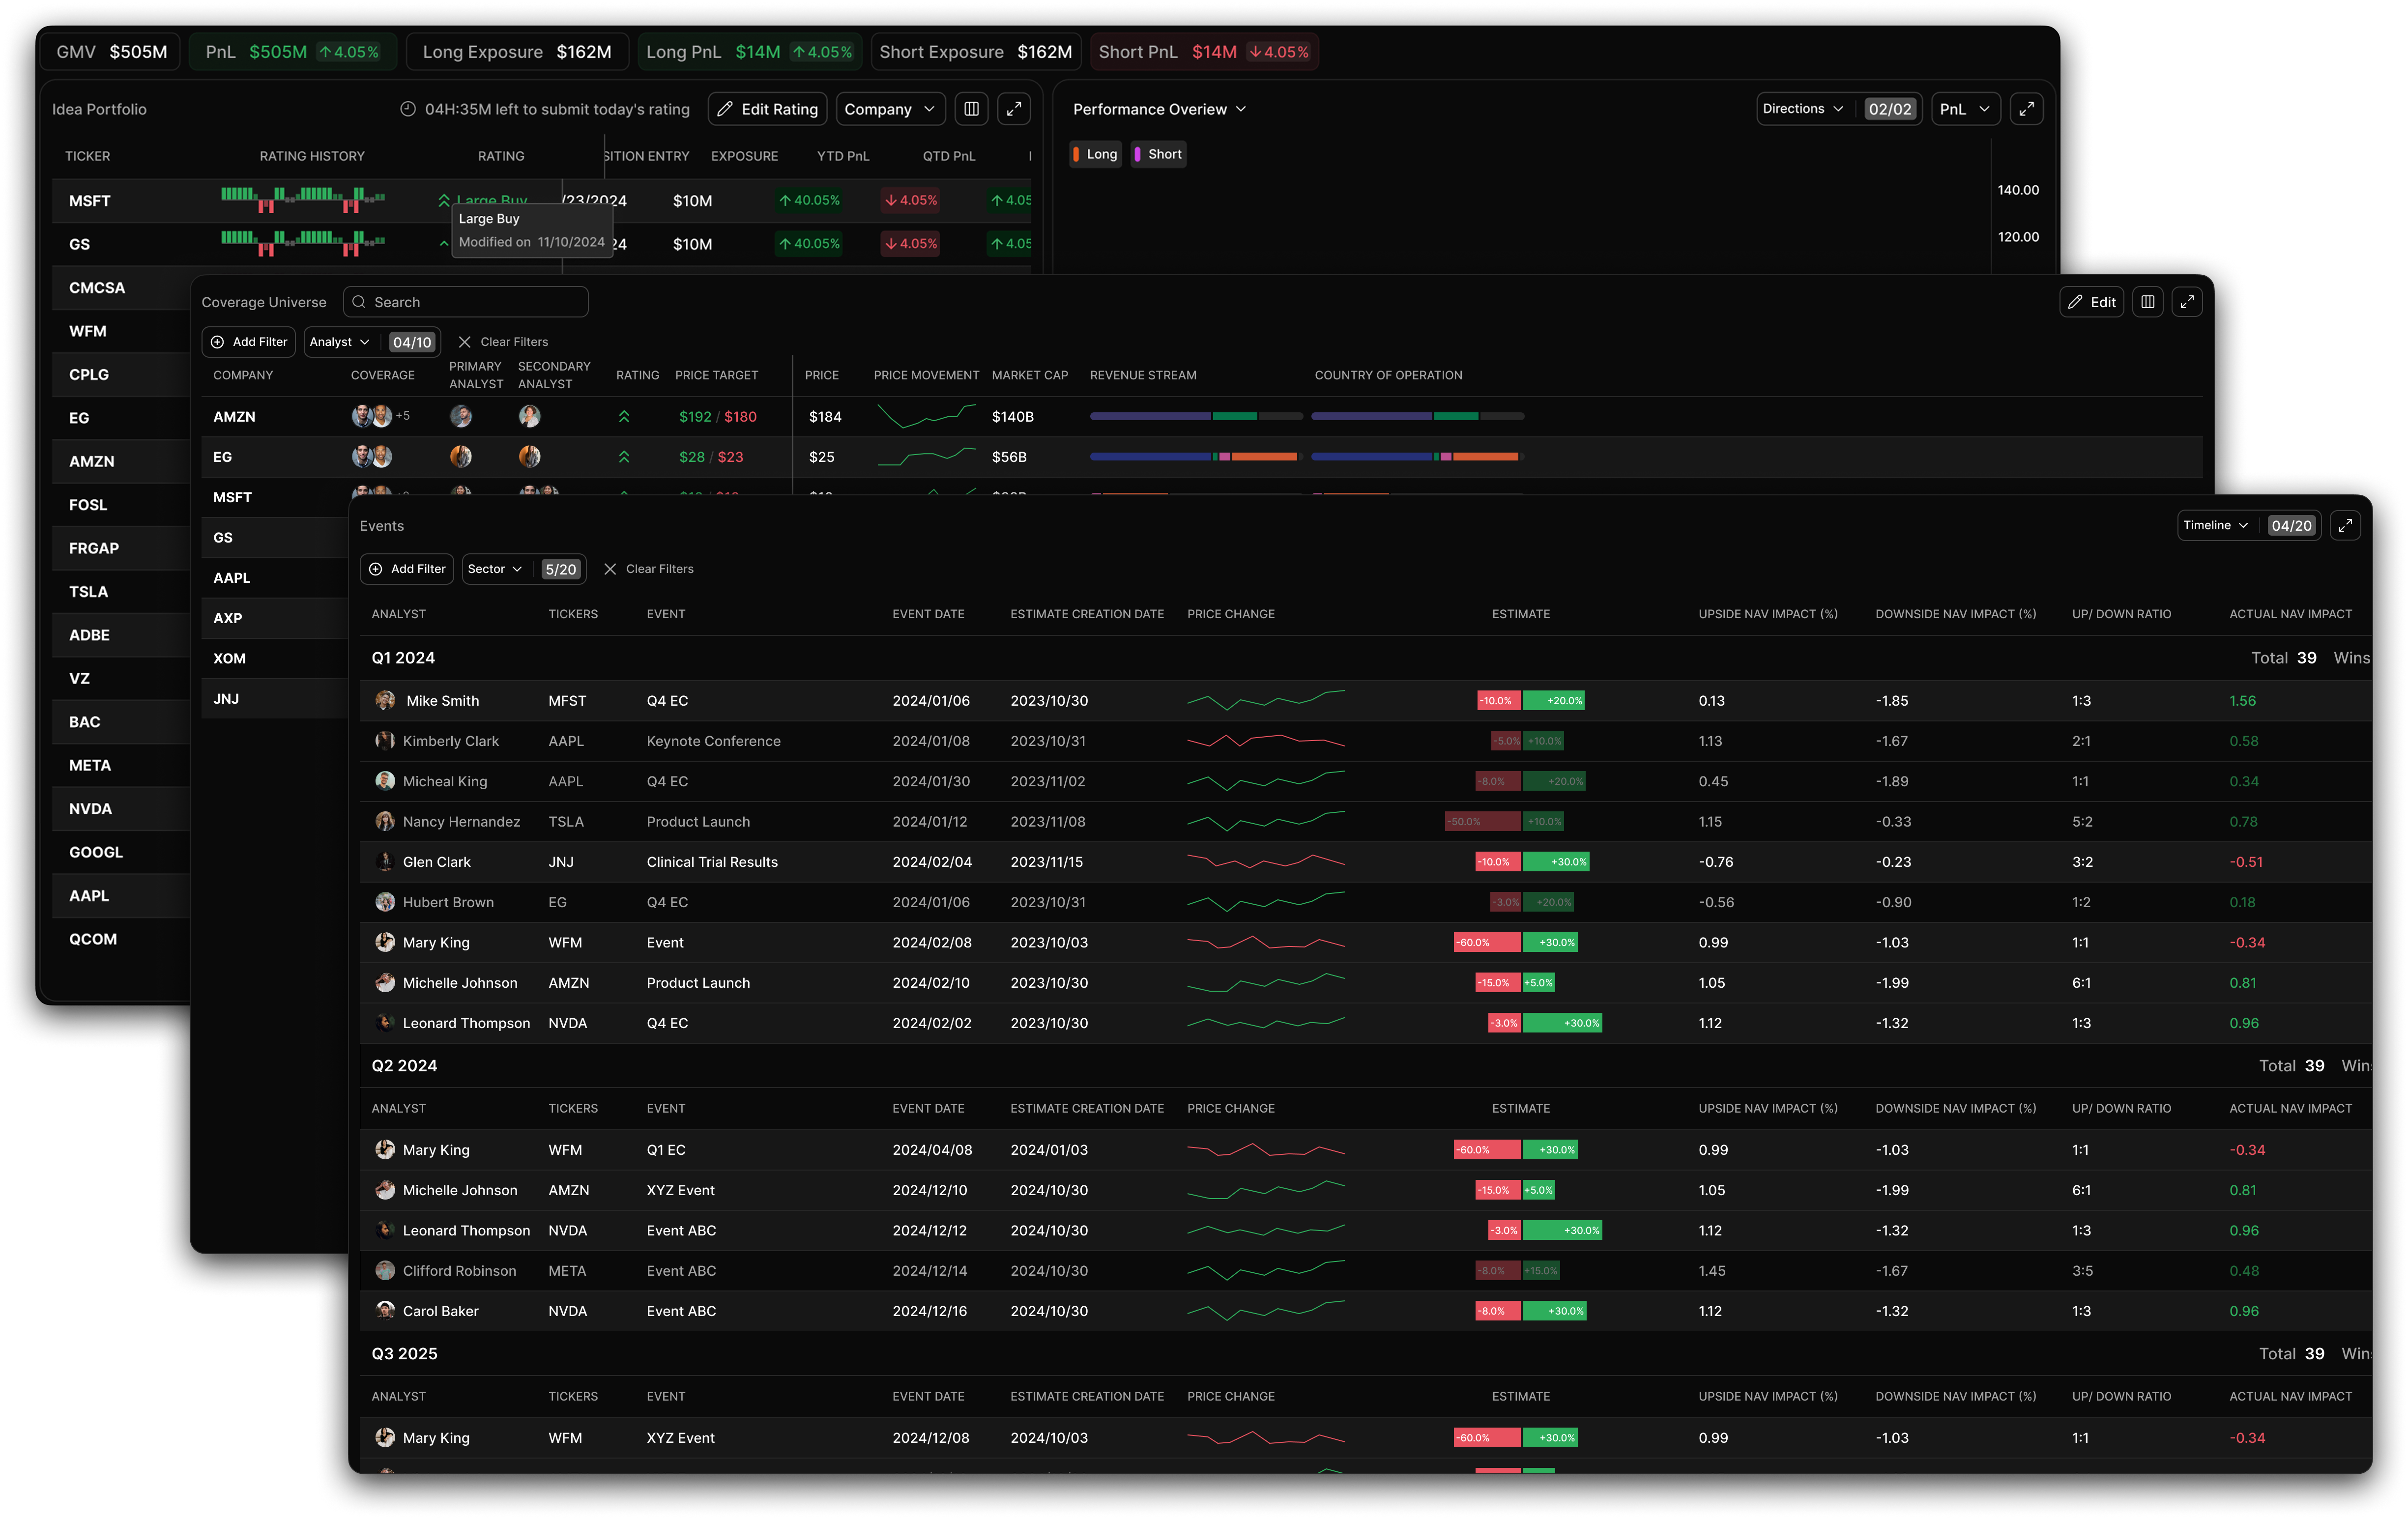Viewport: 2408px width, 1519px height.
Task: Toggle the Short legend series
Action: click(1158, 154)
